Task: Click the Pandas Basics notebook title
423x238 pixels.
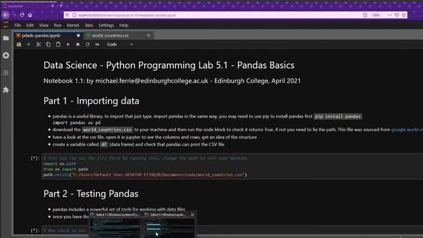Action: pyautogui.click(x=169, y=65)
